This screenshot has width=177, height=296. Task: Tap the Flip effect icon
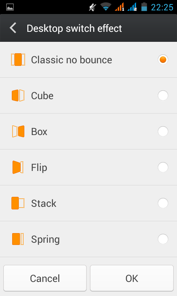click(18, 167)
